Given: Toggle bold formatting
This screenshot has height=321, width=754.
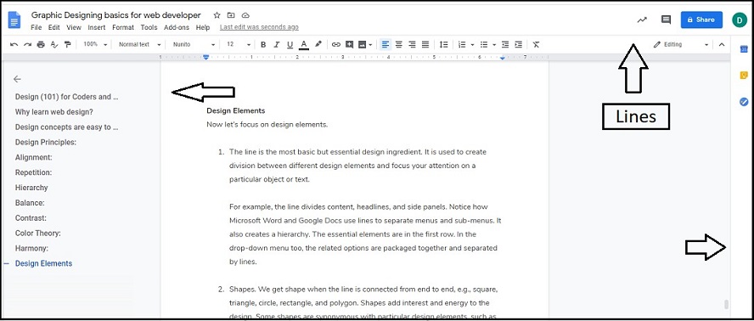Looking at the screenshot, I should click(x=263, y=45).
